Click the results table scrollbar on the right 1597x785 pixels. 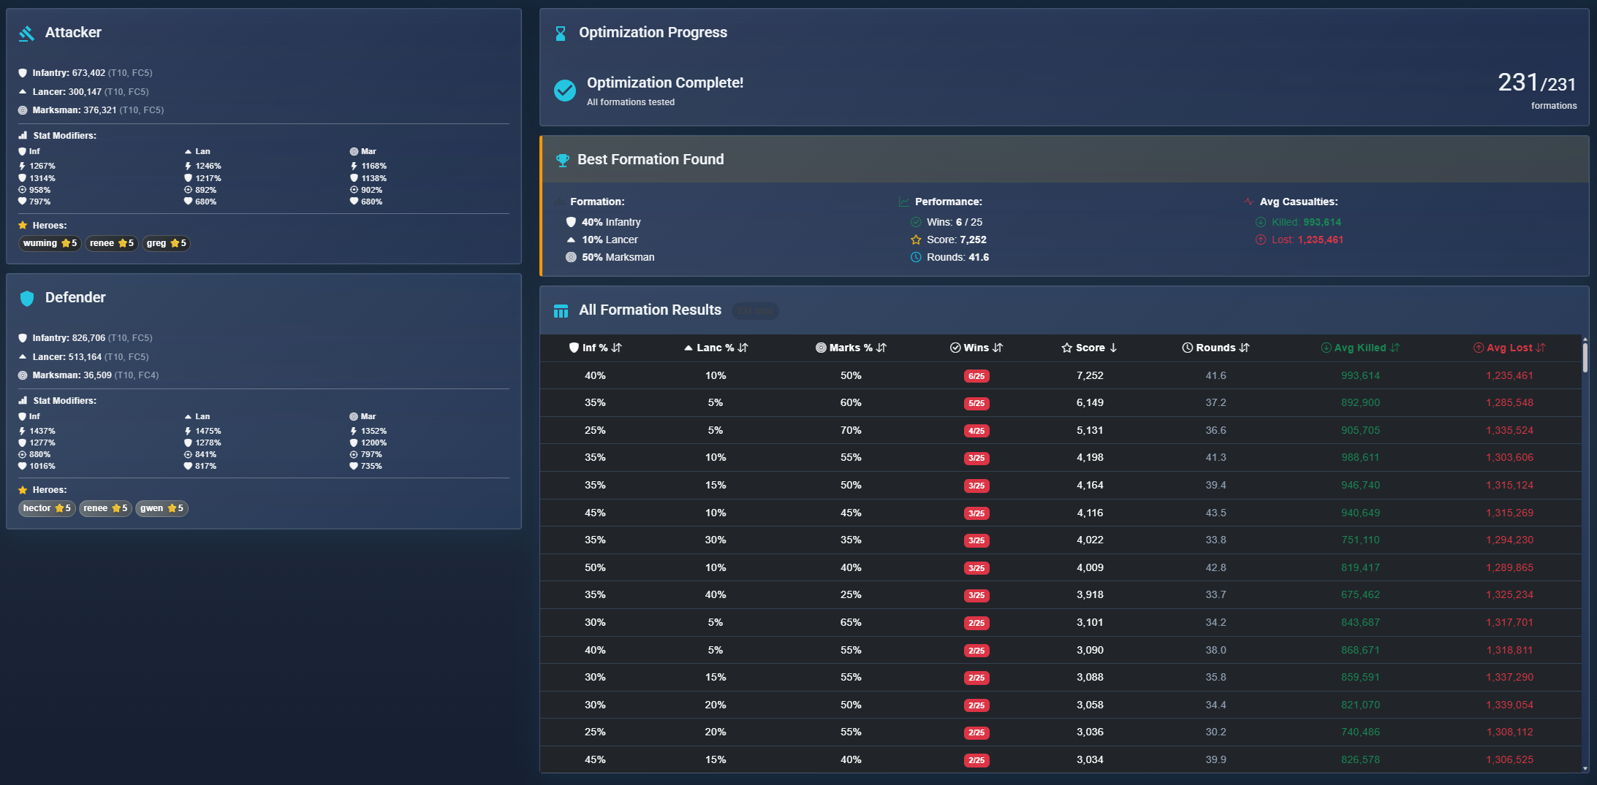click(x=1585, y=358)
